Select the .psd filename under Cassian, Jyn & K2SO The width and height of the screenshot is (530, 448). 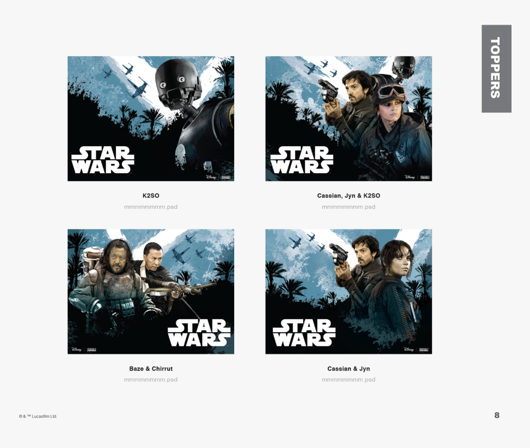[x=348, y=207]
